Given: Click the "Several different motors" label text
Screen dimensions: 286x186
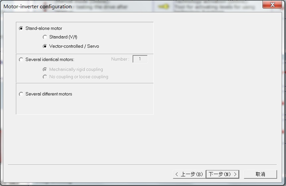Looking at the screenshot, I should click(x=49, y=94).
